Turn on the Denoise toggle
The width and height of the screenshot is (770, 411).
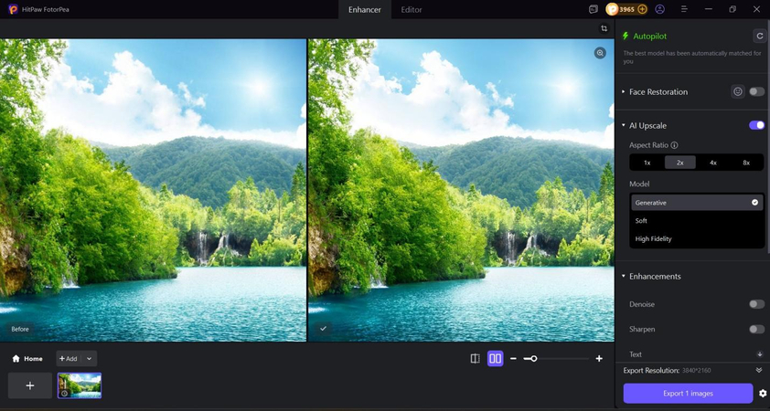coord(757,304)
